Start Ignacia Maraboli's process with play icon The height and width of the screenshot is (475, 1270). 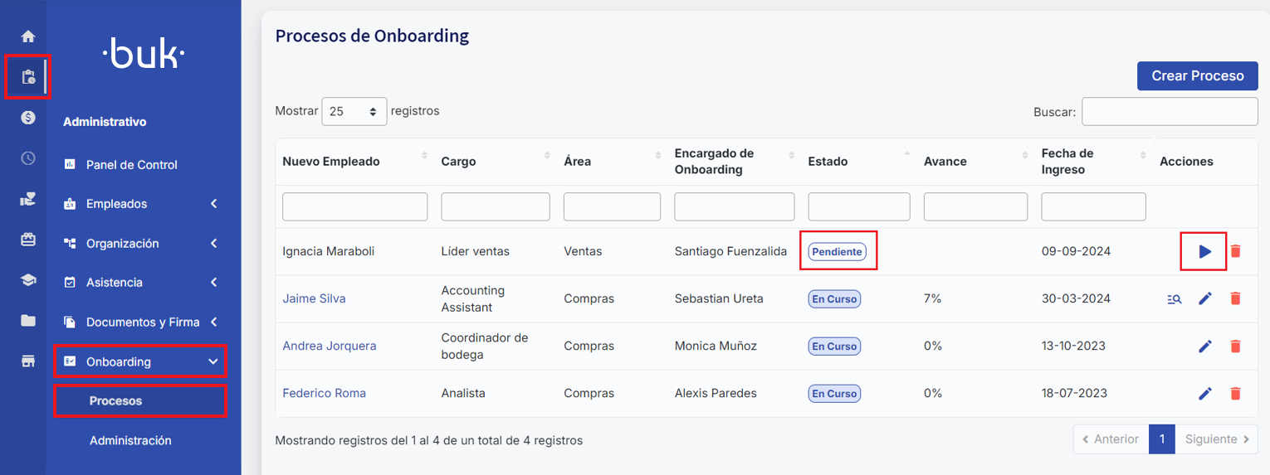click(1204, 251)
